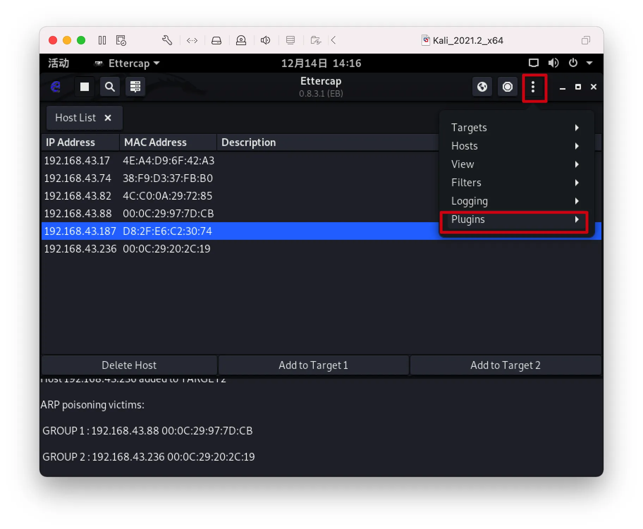This screenshot has height=529, width=643.
Task: Click the magnifier scan for hosts icon
Action: 110,87
